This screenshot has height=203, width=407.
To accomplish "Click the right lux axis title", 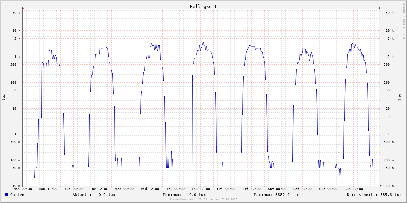I will [x=400, y=97].
